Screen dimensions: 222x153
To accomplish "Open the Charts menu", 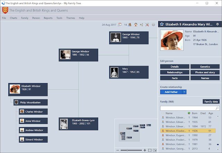I will click(x=14, y=18).
